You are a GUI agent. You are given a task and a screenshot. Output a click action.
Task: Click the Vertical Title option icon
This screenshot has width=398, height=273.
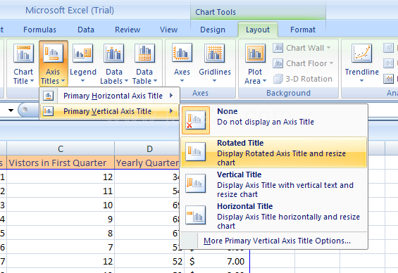coord(195,183)
